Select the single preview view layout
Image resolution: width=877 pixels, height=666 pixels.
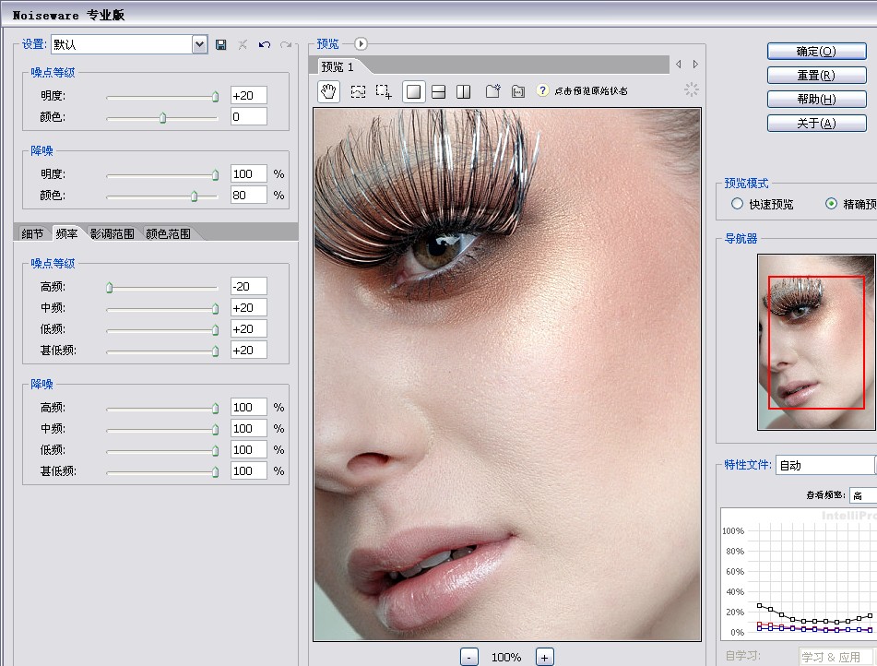(413, 91)
